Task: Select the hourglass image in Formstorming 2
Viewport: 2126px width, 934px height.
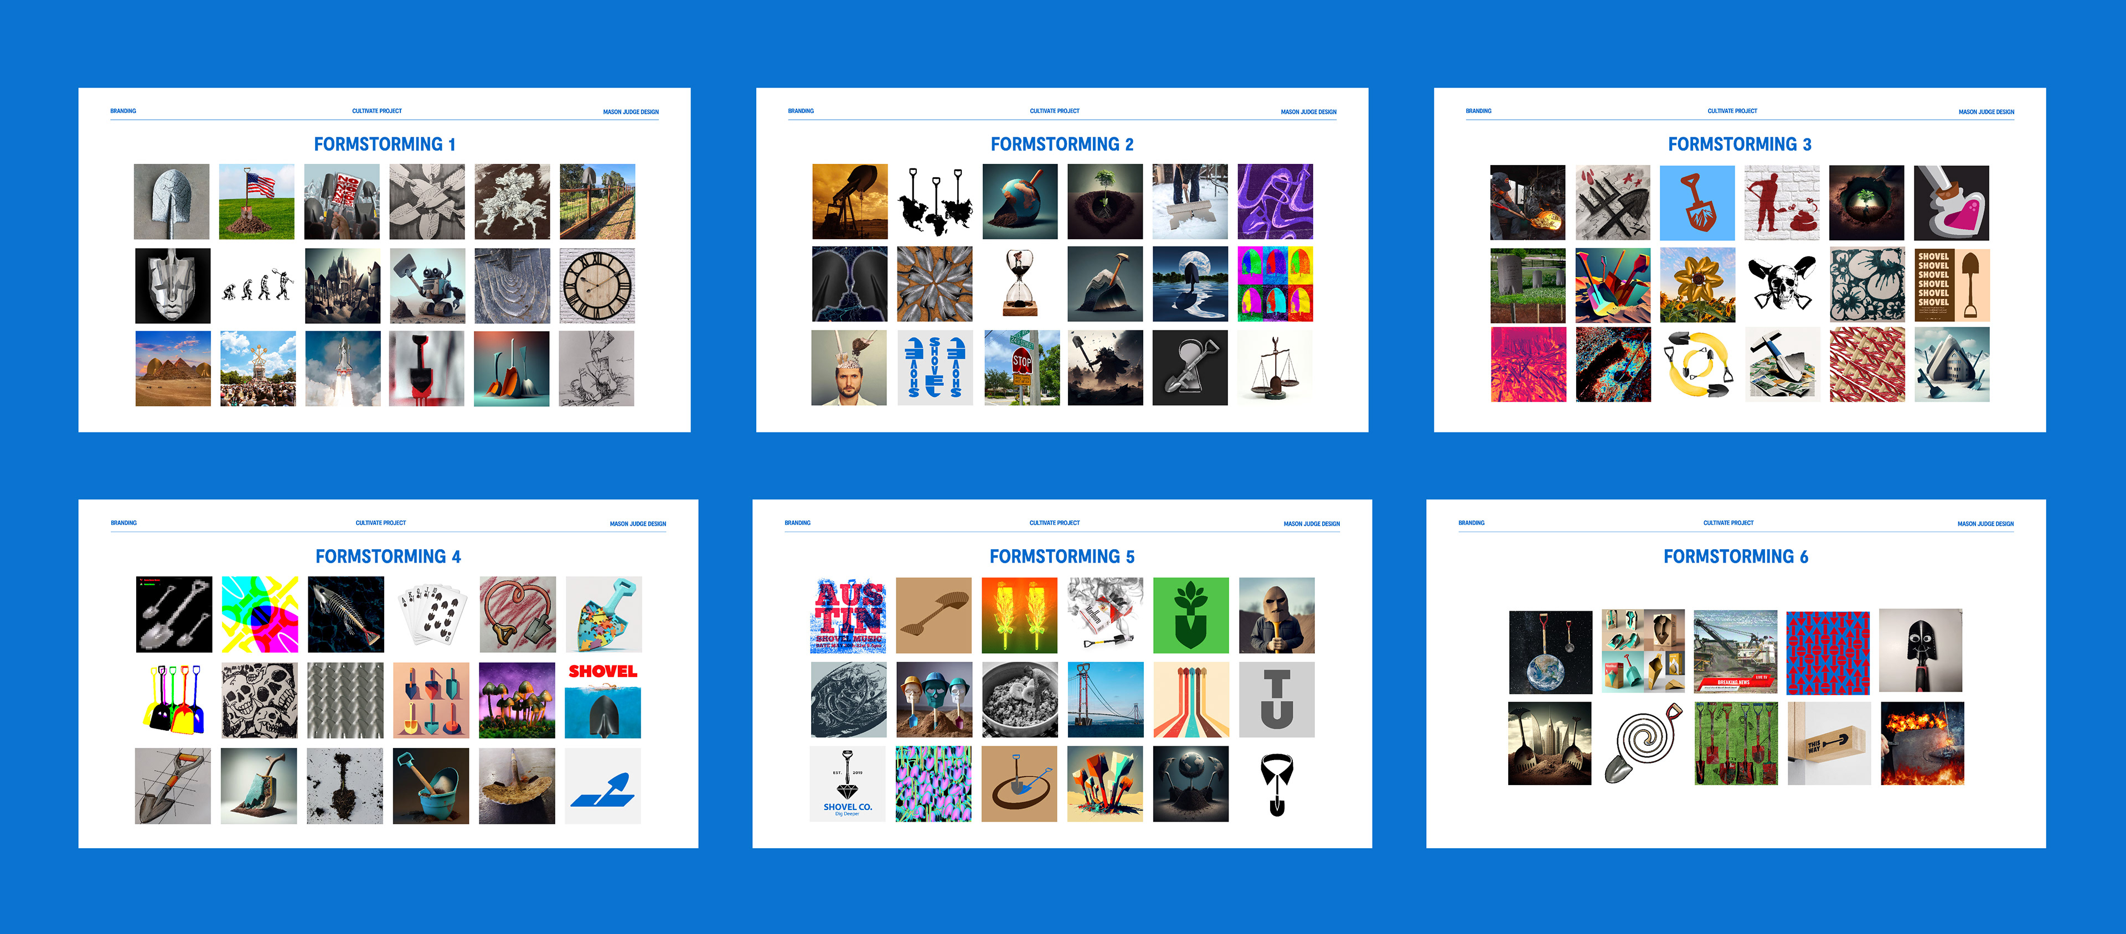Action: 1020,284
